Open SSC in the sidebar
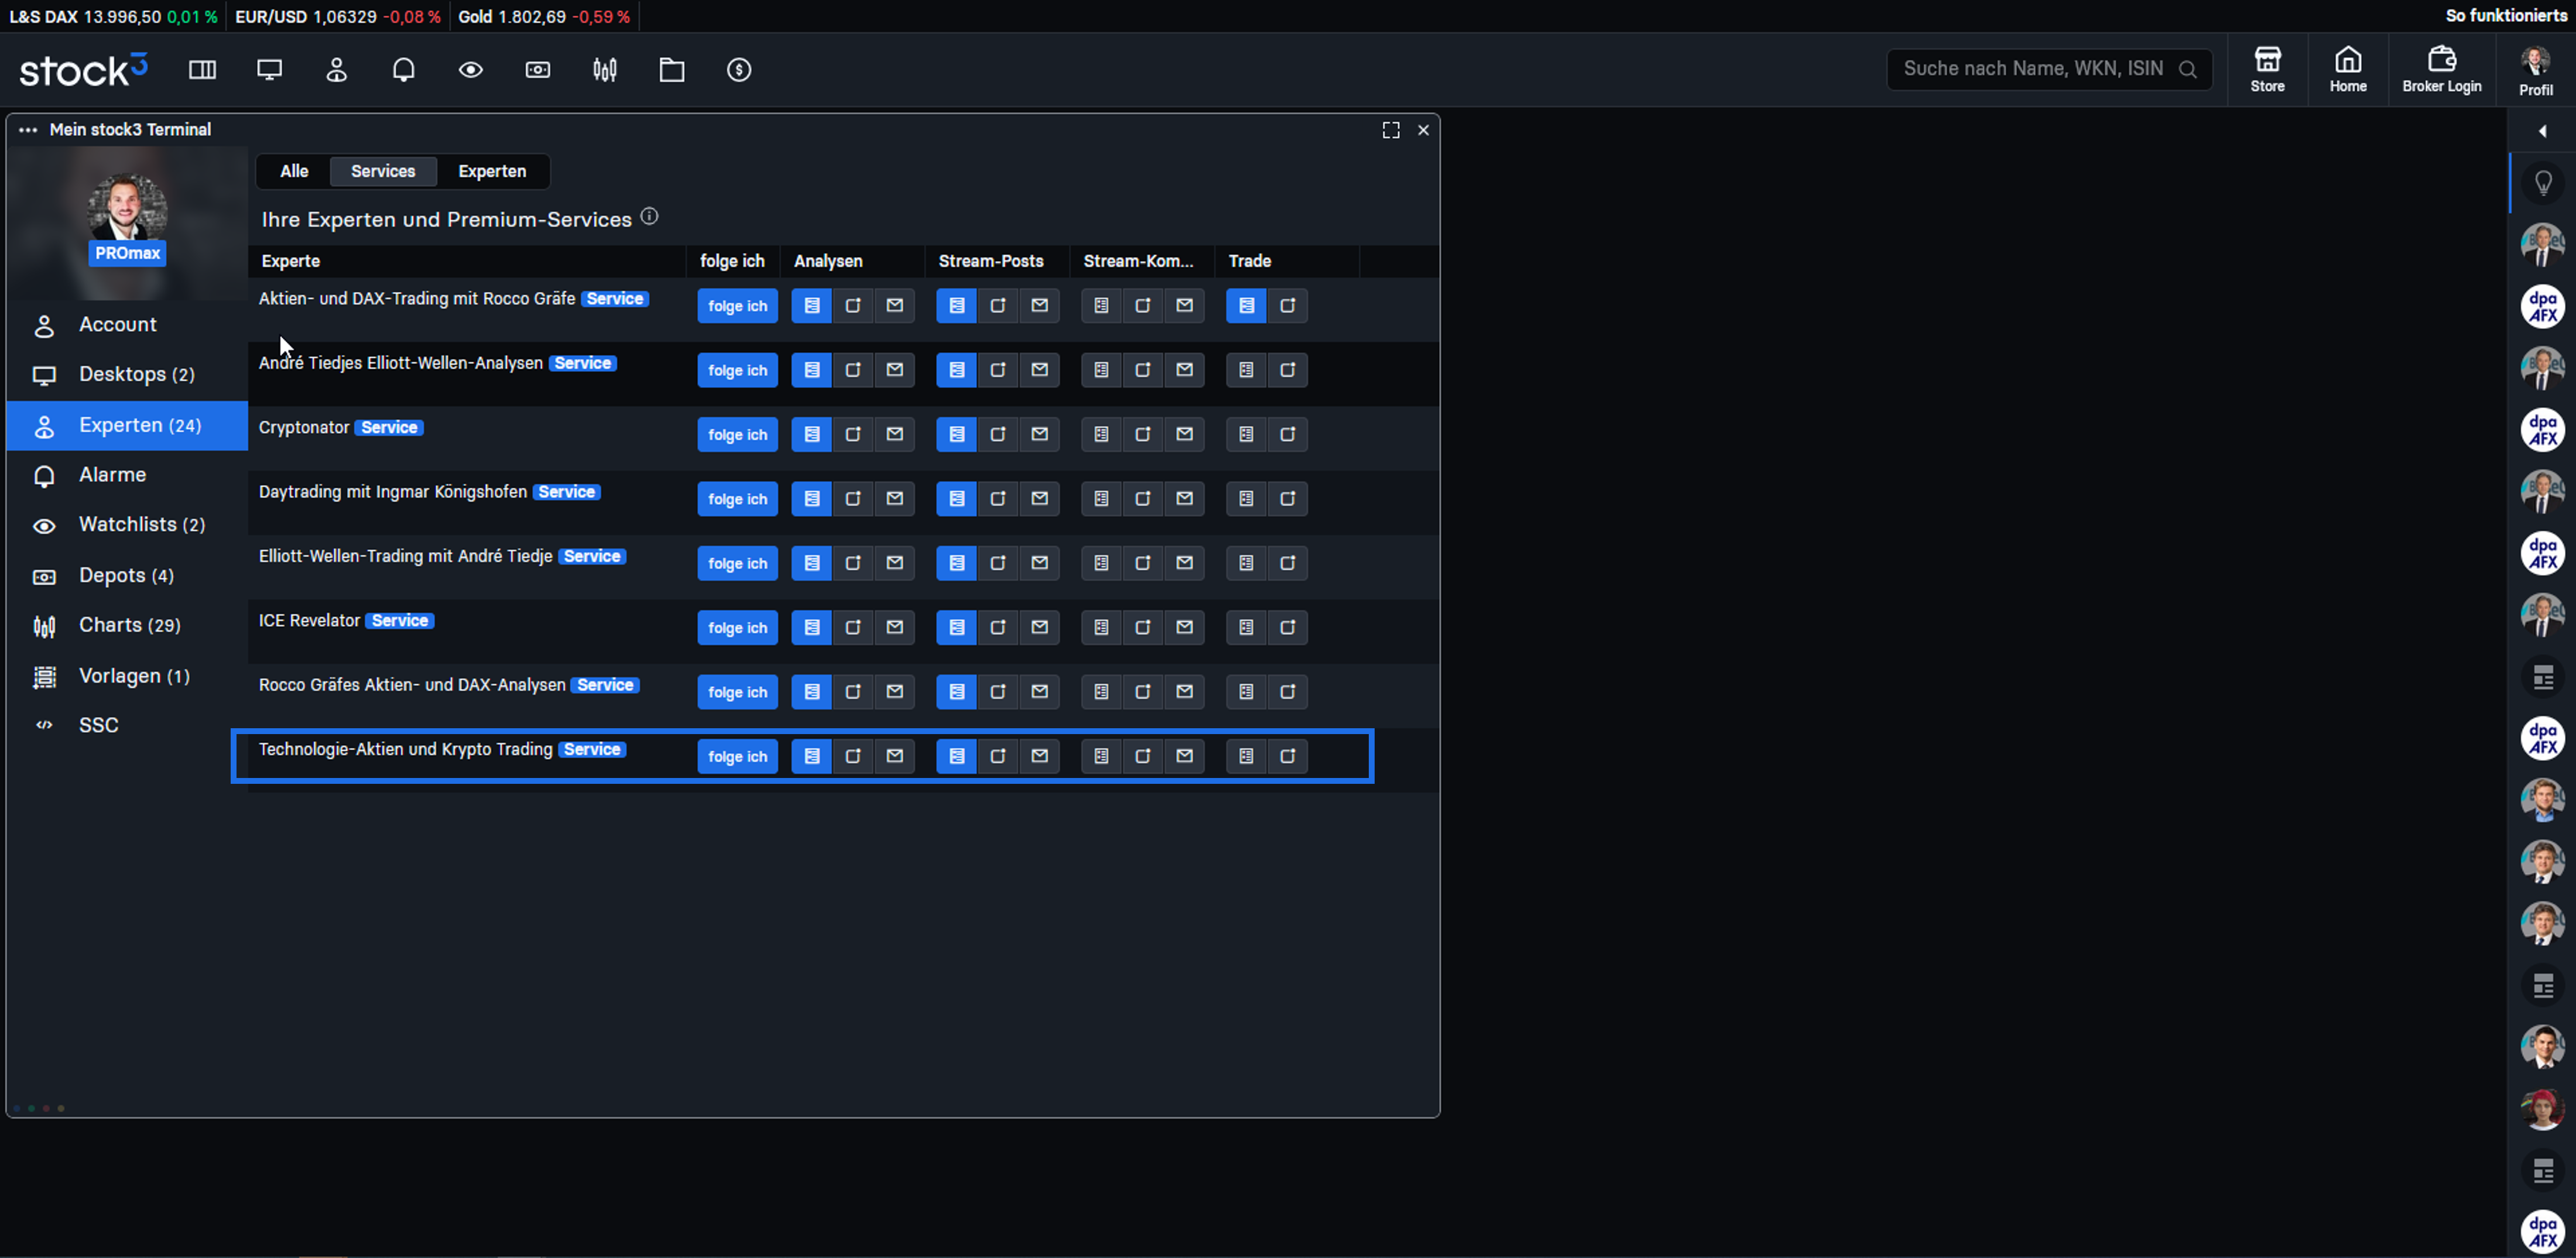Image resolution: width=2576 pixels, height=1258 pixels. [127, 726]
